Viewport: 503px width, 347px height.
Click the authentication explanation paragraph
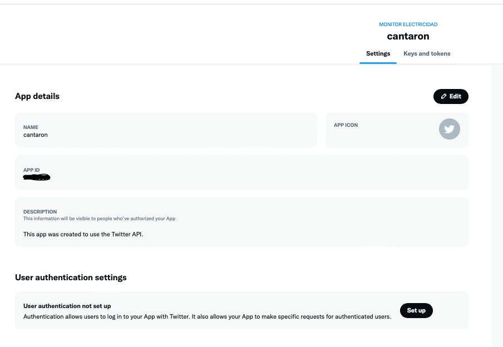(x=207, y=316)
